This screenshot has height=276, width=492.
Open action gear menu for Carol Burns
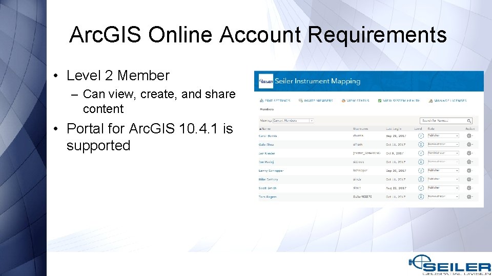[x=469, y=136]
